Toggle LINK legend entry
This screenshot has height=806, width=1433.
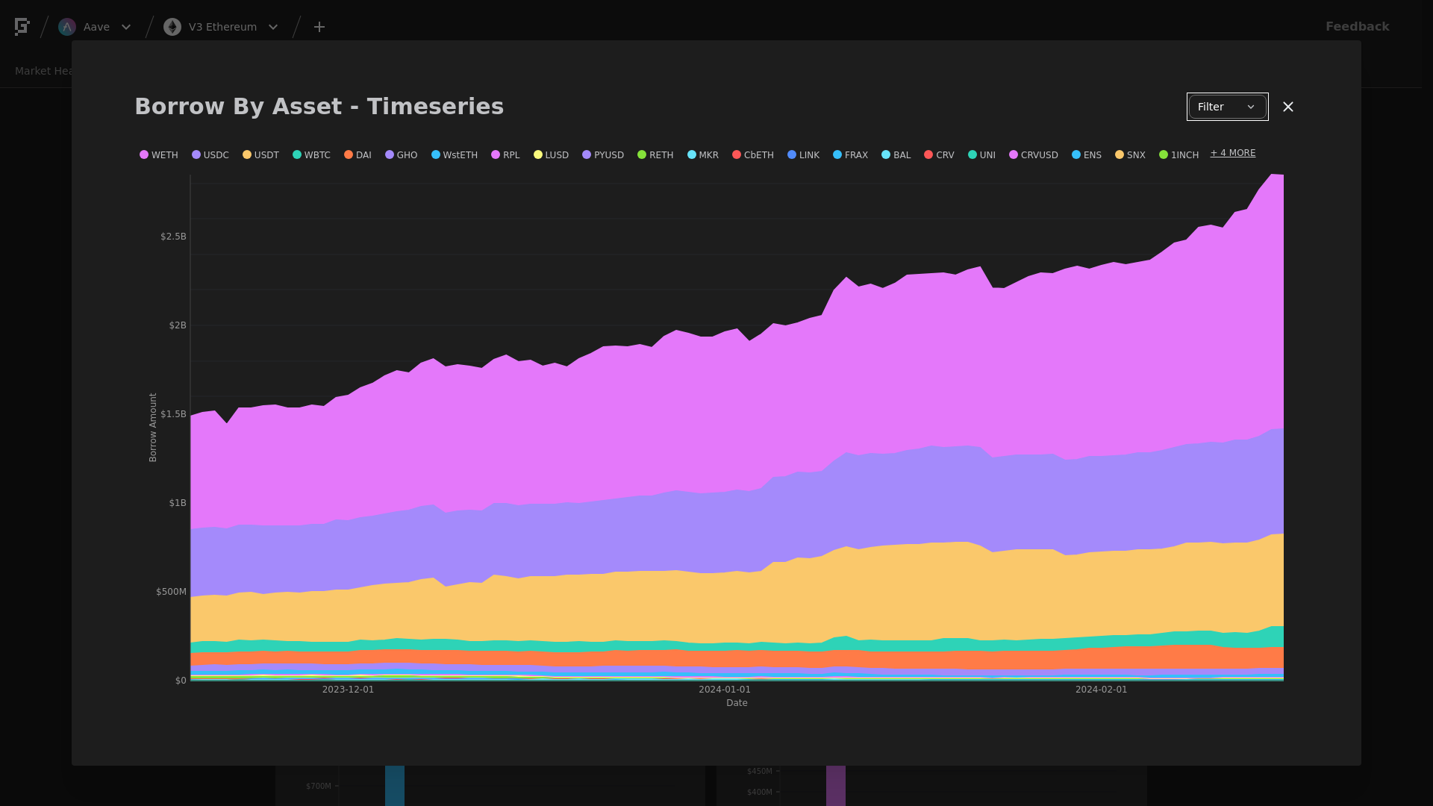click(804, 155)
